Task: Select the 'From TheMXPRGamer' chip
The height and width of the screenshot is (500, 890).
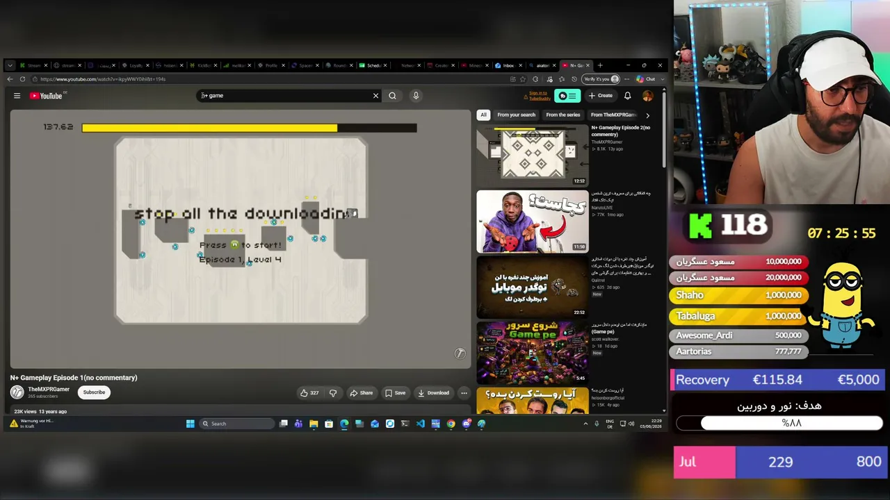Action: point(613,115)
